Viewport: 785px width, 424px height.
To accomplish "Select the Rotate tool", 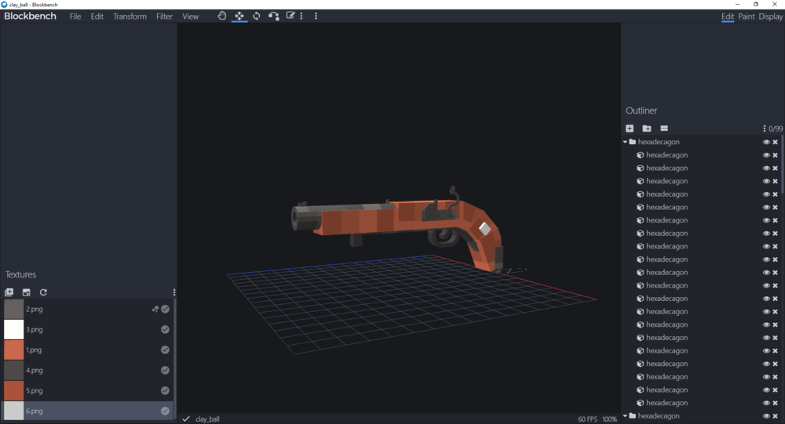I will [x=257, y=16].
